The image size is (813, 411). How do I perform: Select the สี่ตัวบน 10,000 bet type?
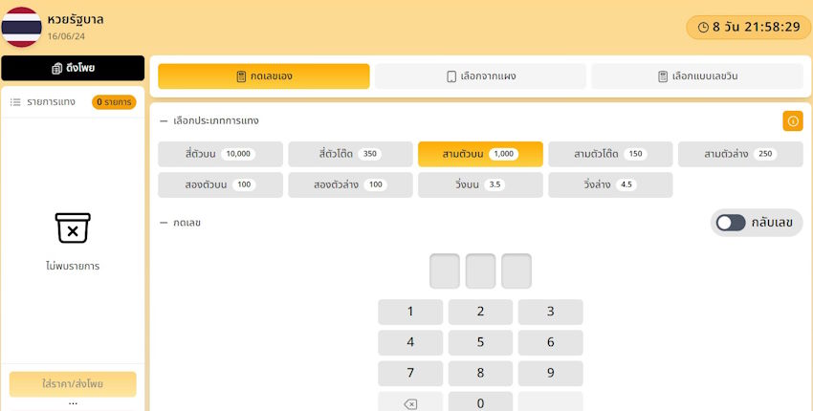(220, 154)
